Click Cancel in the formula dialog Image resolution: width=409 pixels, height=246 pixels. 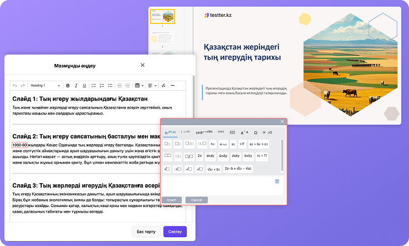coord(197,200)
